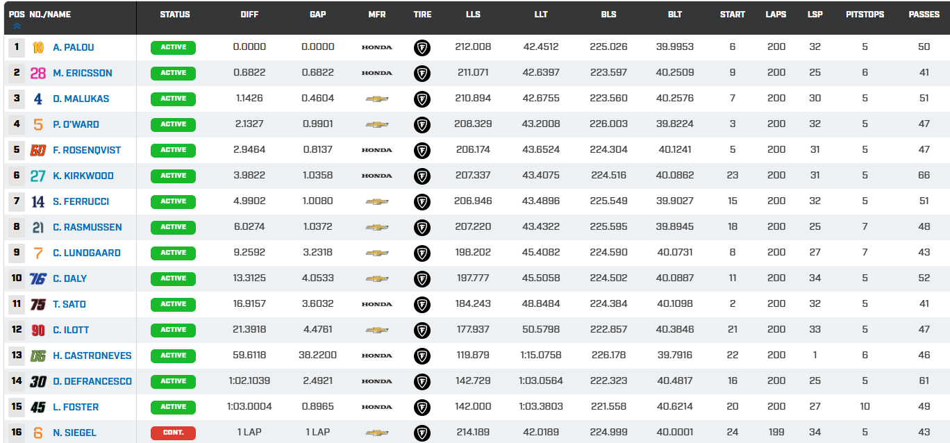
Task: Click the green ACTIVE badge for T. Sato
Action: pos(173,304)
